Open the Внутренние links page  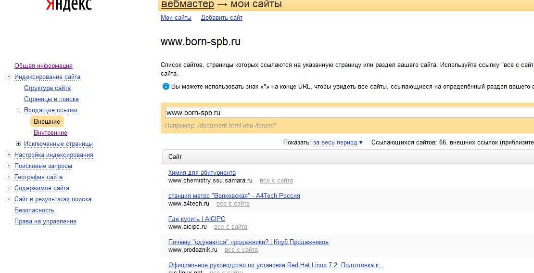(x=51, y=132)
